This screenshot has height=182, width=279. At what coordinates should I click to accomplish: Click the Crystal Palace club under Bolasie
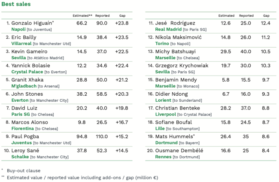pos(27,72)
